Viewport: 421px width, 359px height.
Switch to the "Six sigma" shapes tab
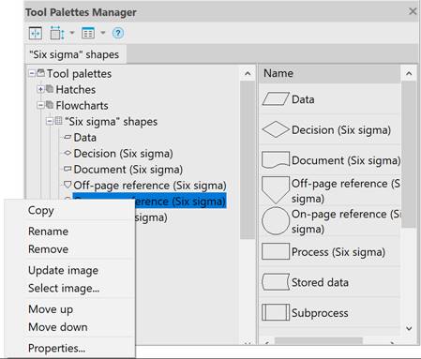pos(75,54)
